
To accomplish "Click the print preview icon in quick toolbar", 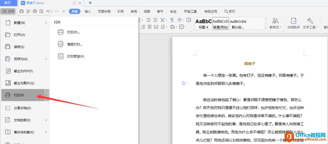I will click(41, 11).
